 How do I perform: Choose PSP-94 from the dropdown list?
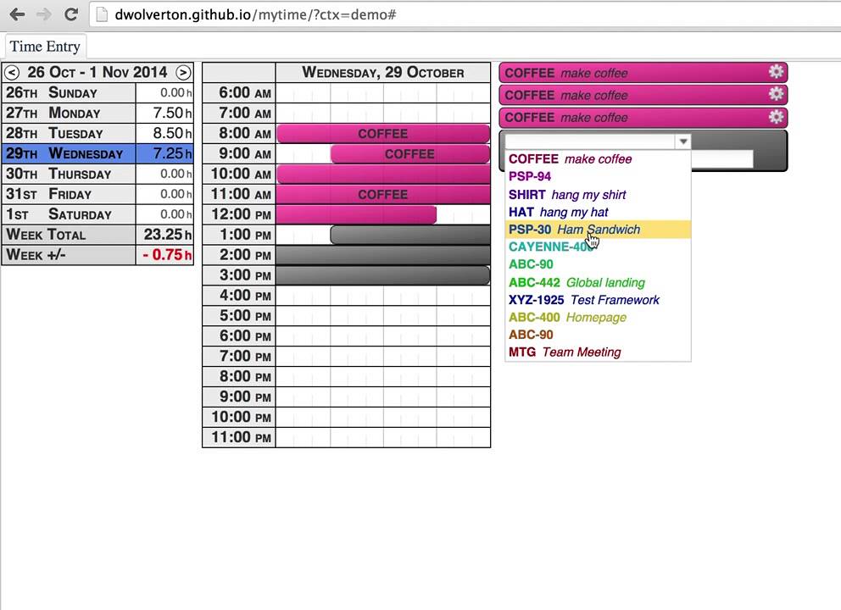coord(598,176)
